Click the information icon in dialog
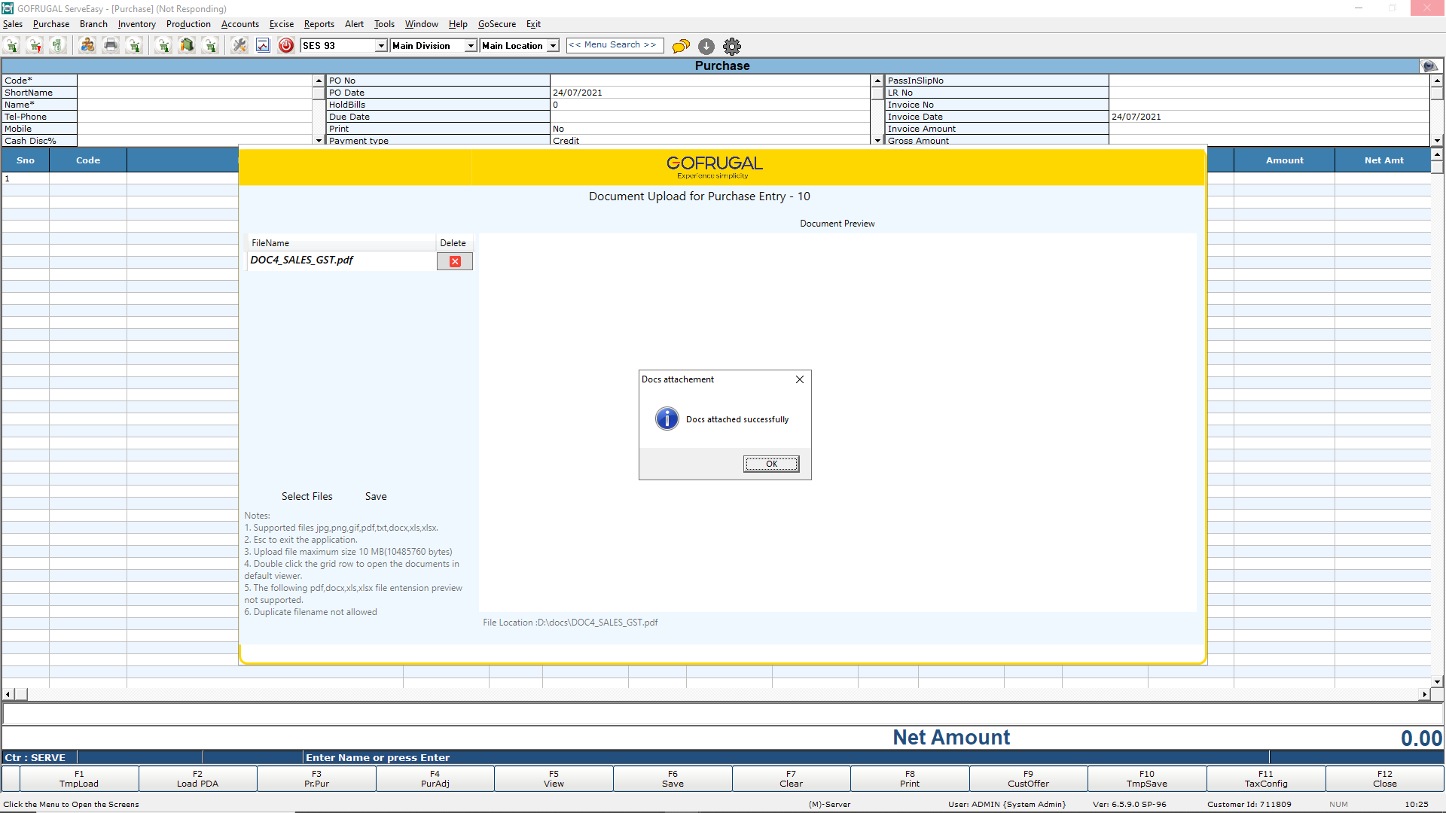 tap(667, 419)
